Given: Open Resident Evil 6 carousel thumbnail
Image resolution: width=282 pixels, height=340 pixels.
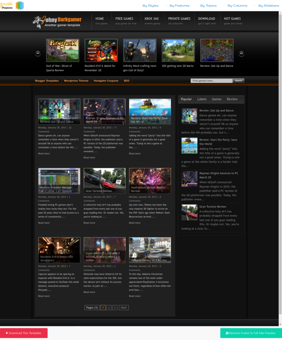Looking at the screenshot, I should (101, 50).
